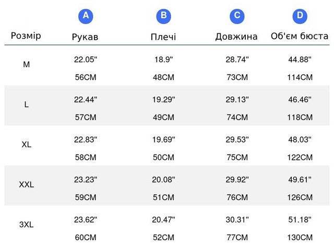Viewport: 334px width, 246px height.
Task: Click the blue D circle icon
Action: (x=300, y=16)
